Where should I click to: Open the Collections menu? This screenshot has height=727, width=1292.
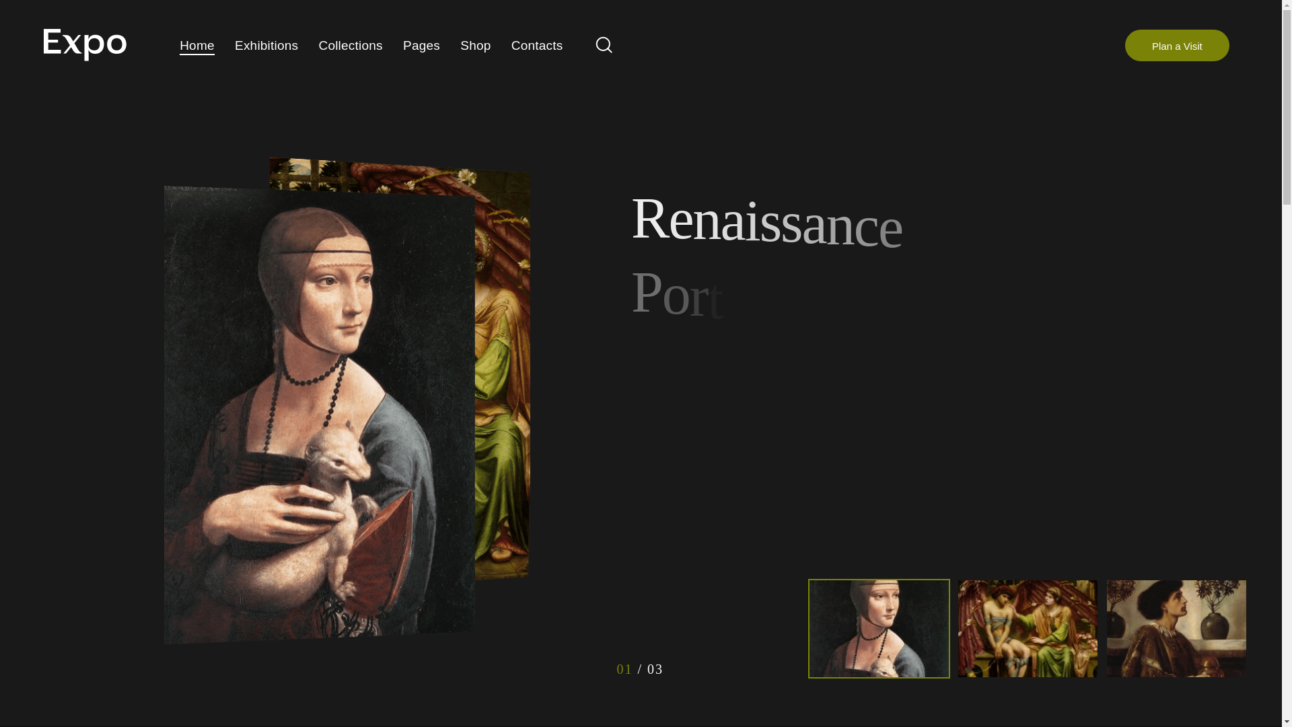point(350,46)
